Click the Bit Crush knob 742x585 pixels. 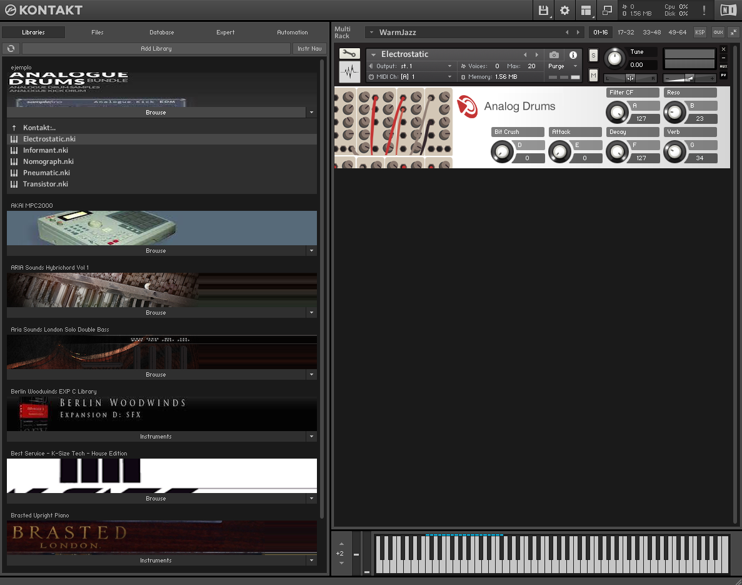click(x=501, y=151)
